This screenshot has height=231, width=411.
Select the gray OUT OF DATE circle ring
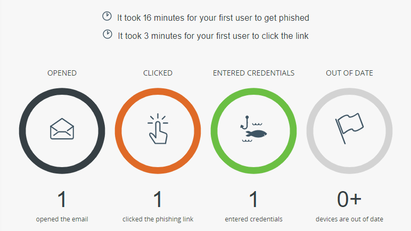[x=349, y=131]
